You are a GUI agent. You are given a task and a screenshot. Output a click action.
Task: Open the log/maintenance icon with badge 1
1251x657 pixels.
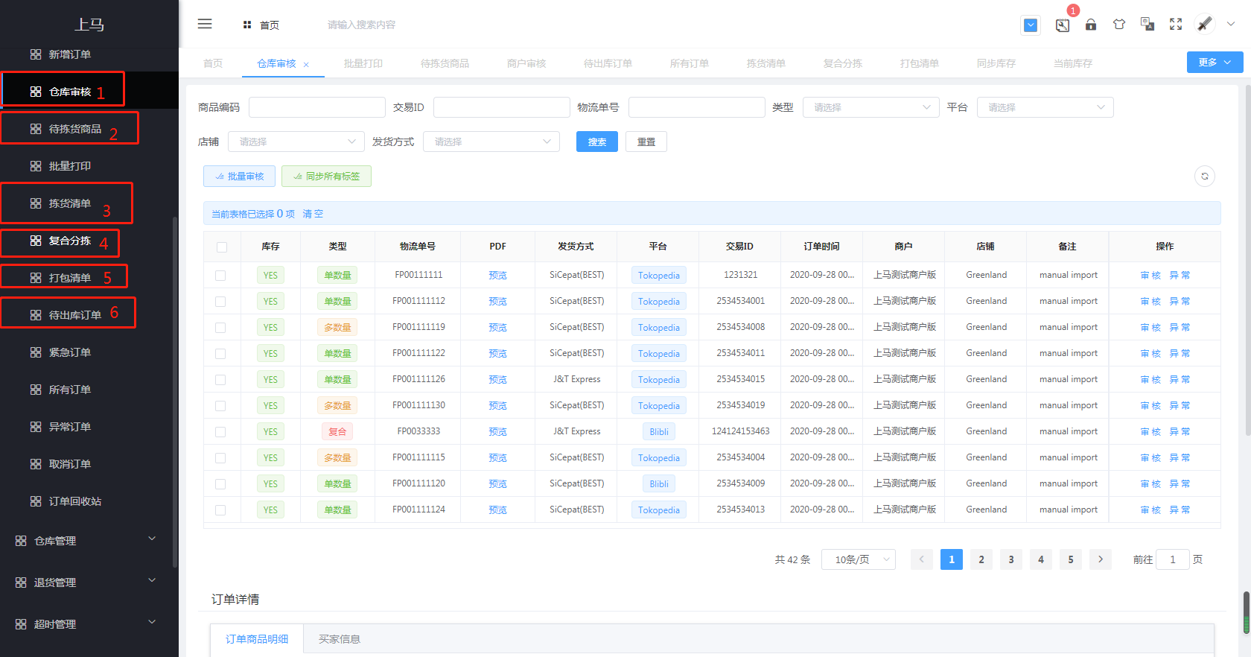(1063, 25)
